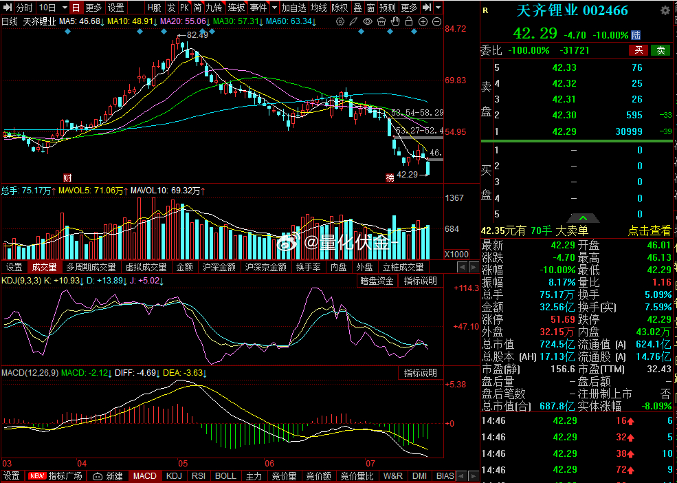Select the 虚拟成交量 tab
This screenshot has height=483, width=677.
(x=146, y=267)
